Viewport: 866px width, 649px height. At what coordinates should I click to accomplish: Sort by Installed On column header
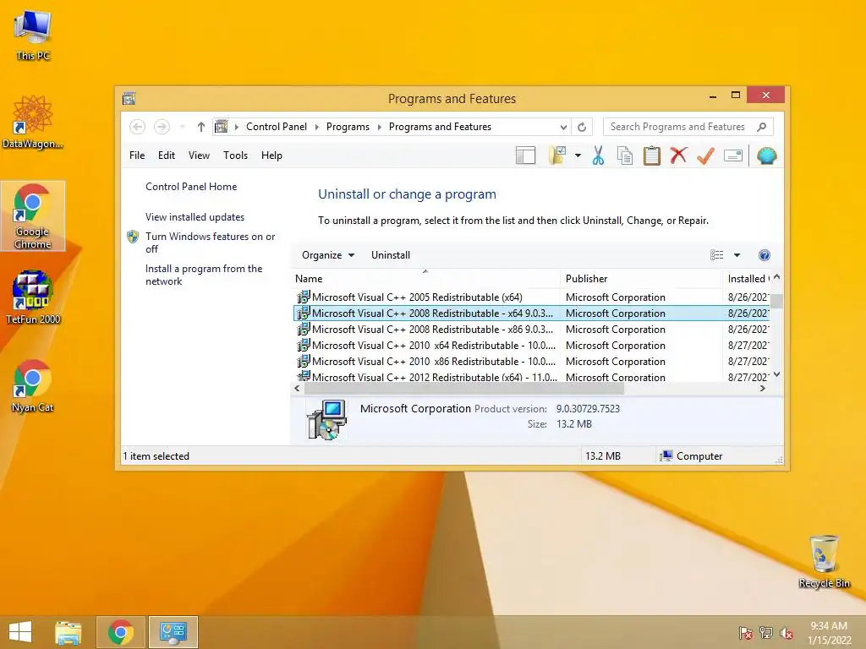[x=746, y=279]
